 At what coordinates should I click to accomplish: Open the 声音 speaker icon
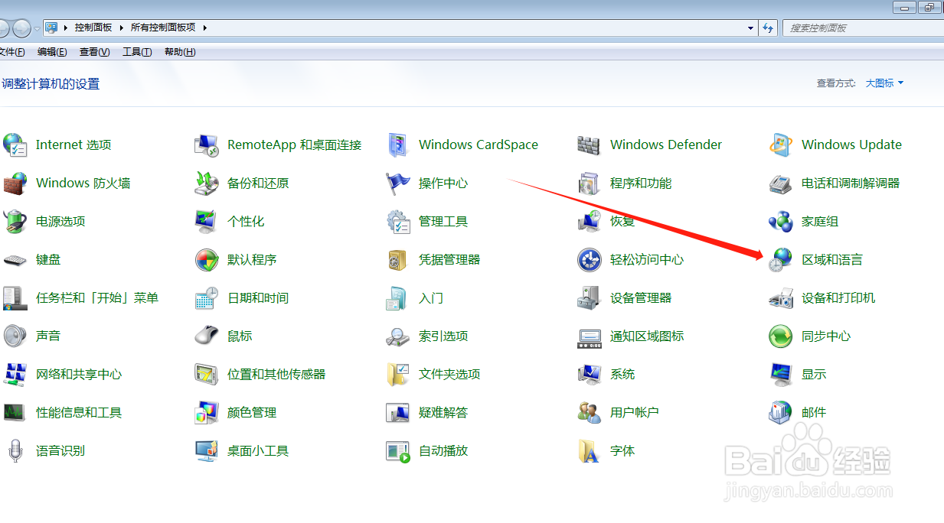point(15,336)
